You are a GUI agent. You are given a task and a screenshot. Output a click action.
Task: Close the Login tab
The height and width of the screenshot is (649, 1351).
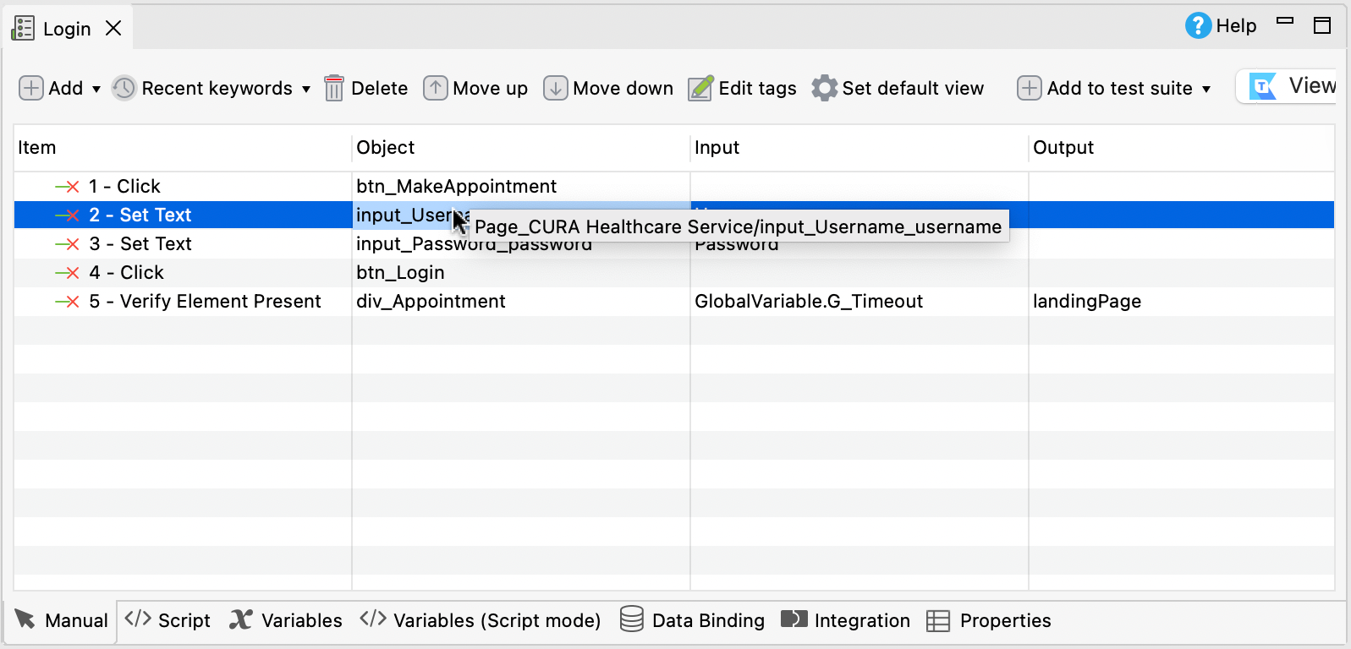[113, 29]
